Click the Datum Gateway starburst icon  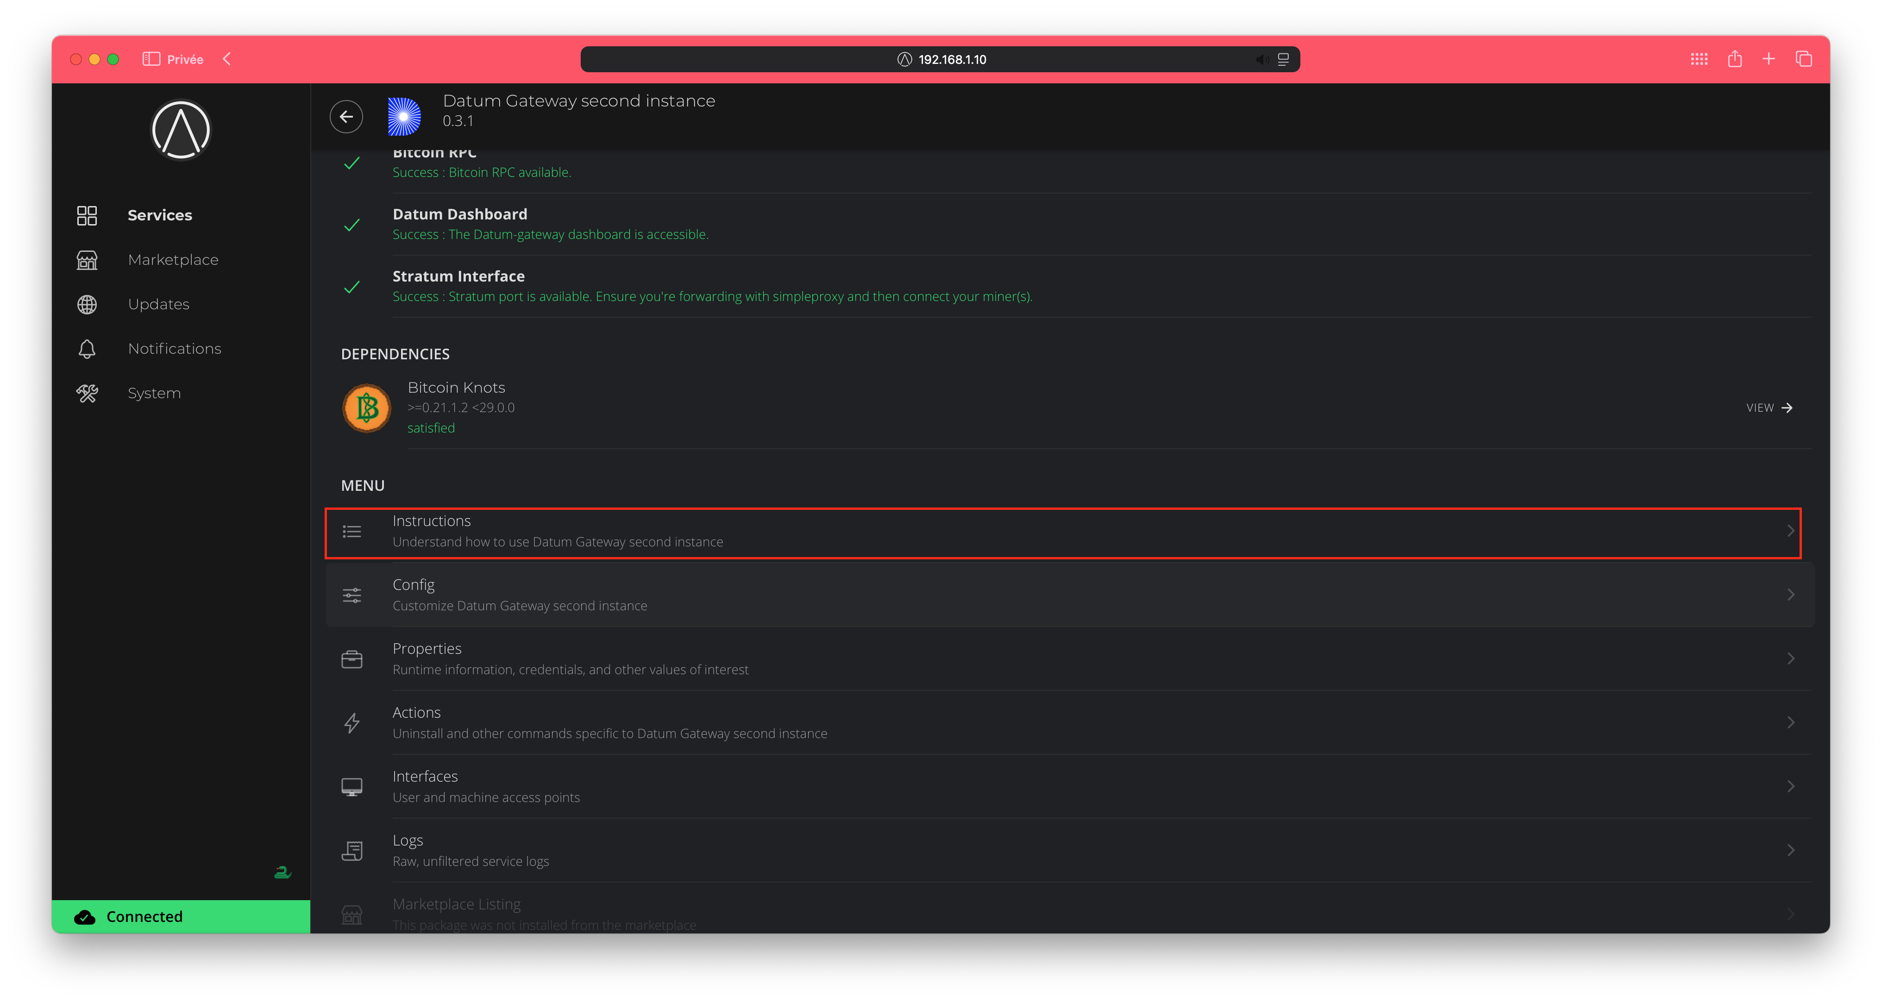tap(404, 117)
